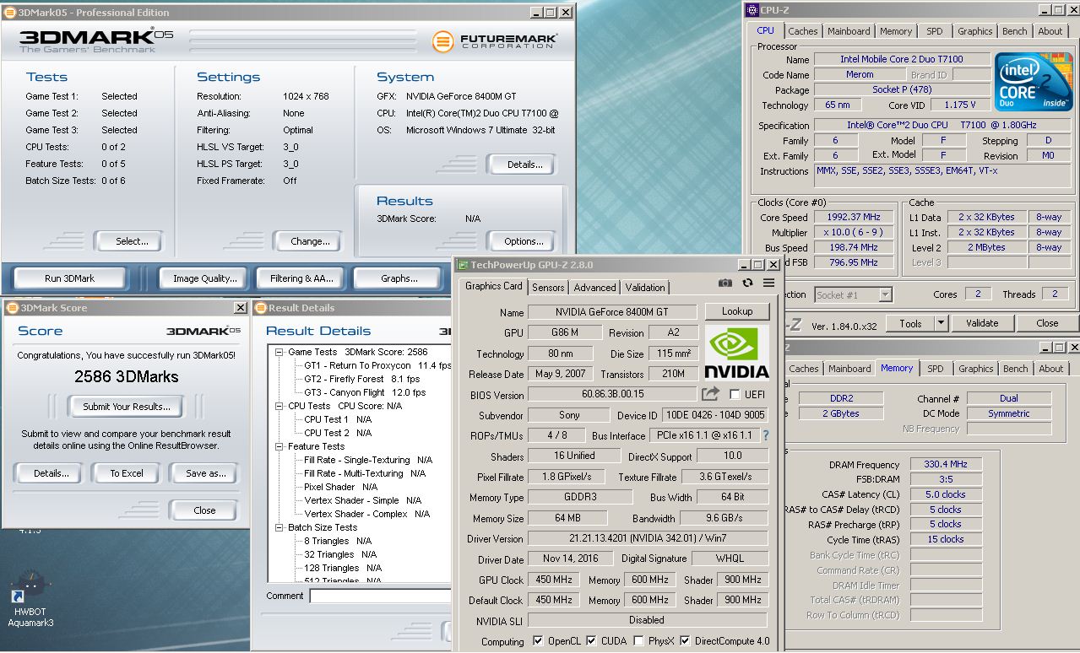Click the 2586 3DMarks score text
The height and width of the screenshot is (653, 1080).
coord(127,376)
